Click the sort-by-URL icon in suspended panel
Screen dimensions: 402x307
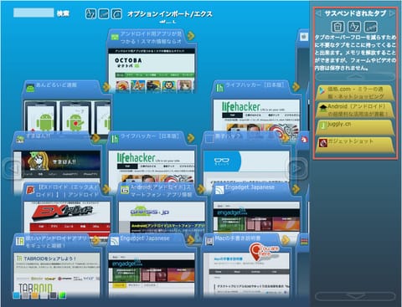pyautogui.click(x=371, y=27)
